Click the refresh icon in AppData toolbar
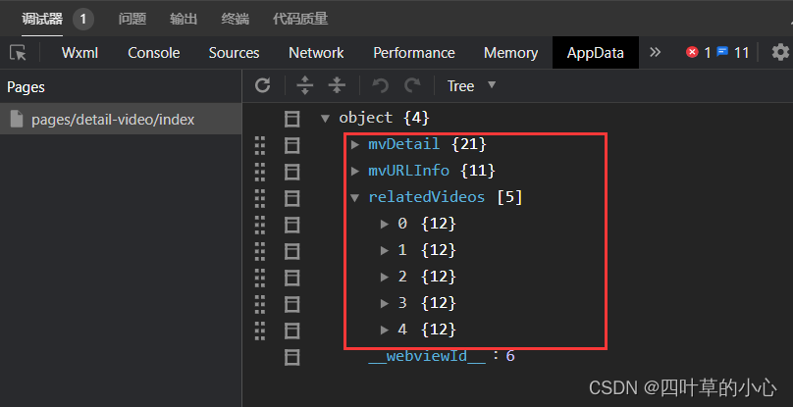 [262, 85]
